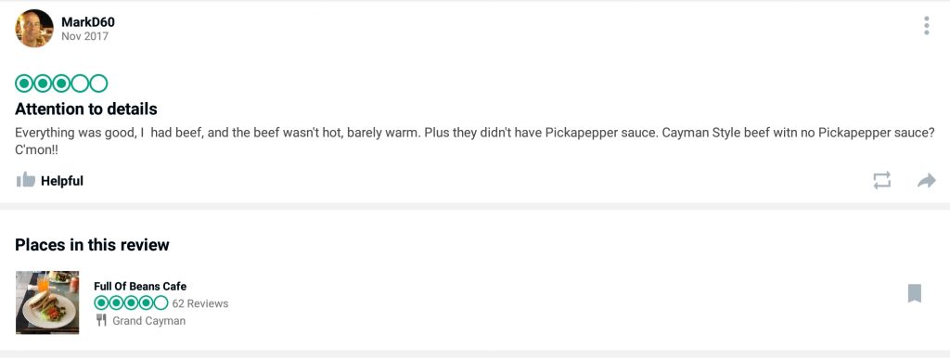Click the review body text about Pickapepper sauce
Screen dimensions: 950x360
[x=475, y=141]
